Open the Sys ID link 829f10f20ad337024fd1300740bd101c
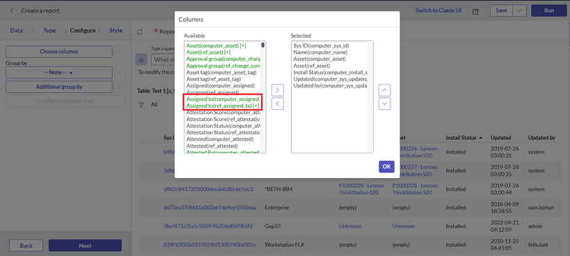This screenshot has width=570, height=256. (209, 245)
